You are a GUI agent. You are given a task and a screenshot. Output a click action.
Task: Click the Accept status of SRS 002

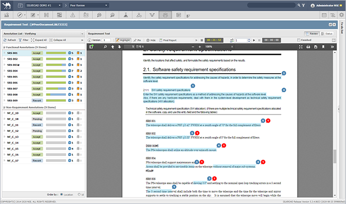(x=37, y=59)
